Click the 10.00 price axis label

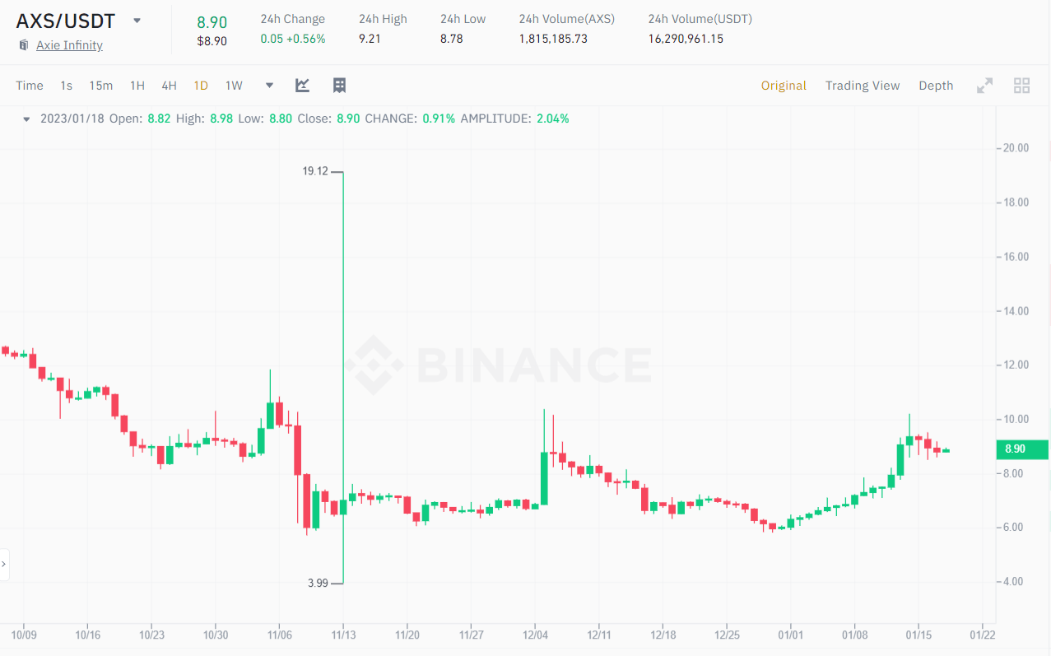1015,420
